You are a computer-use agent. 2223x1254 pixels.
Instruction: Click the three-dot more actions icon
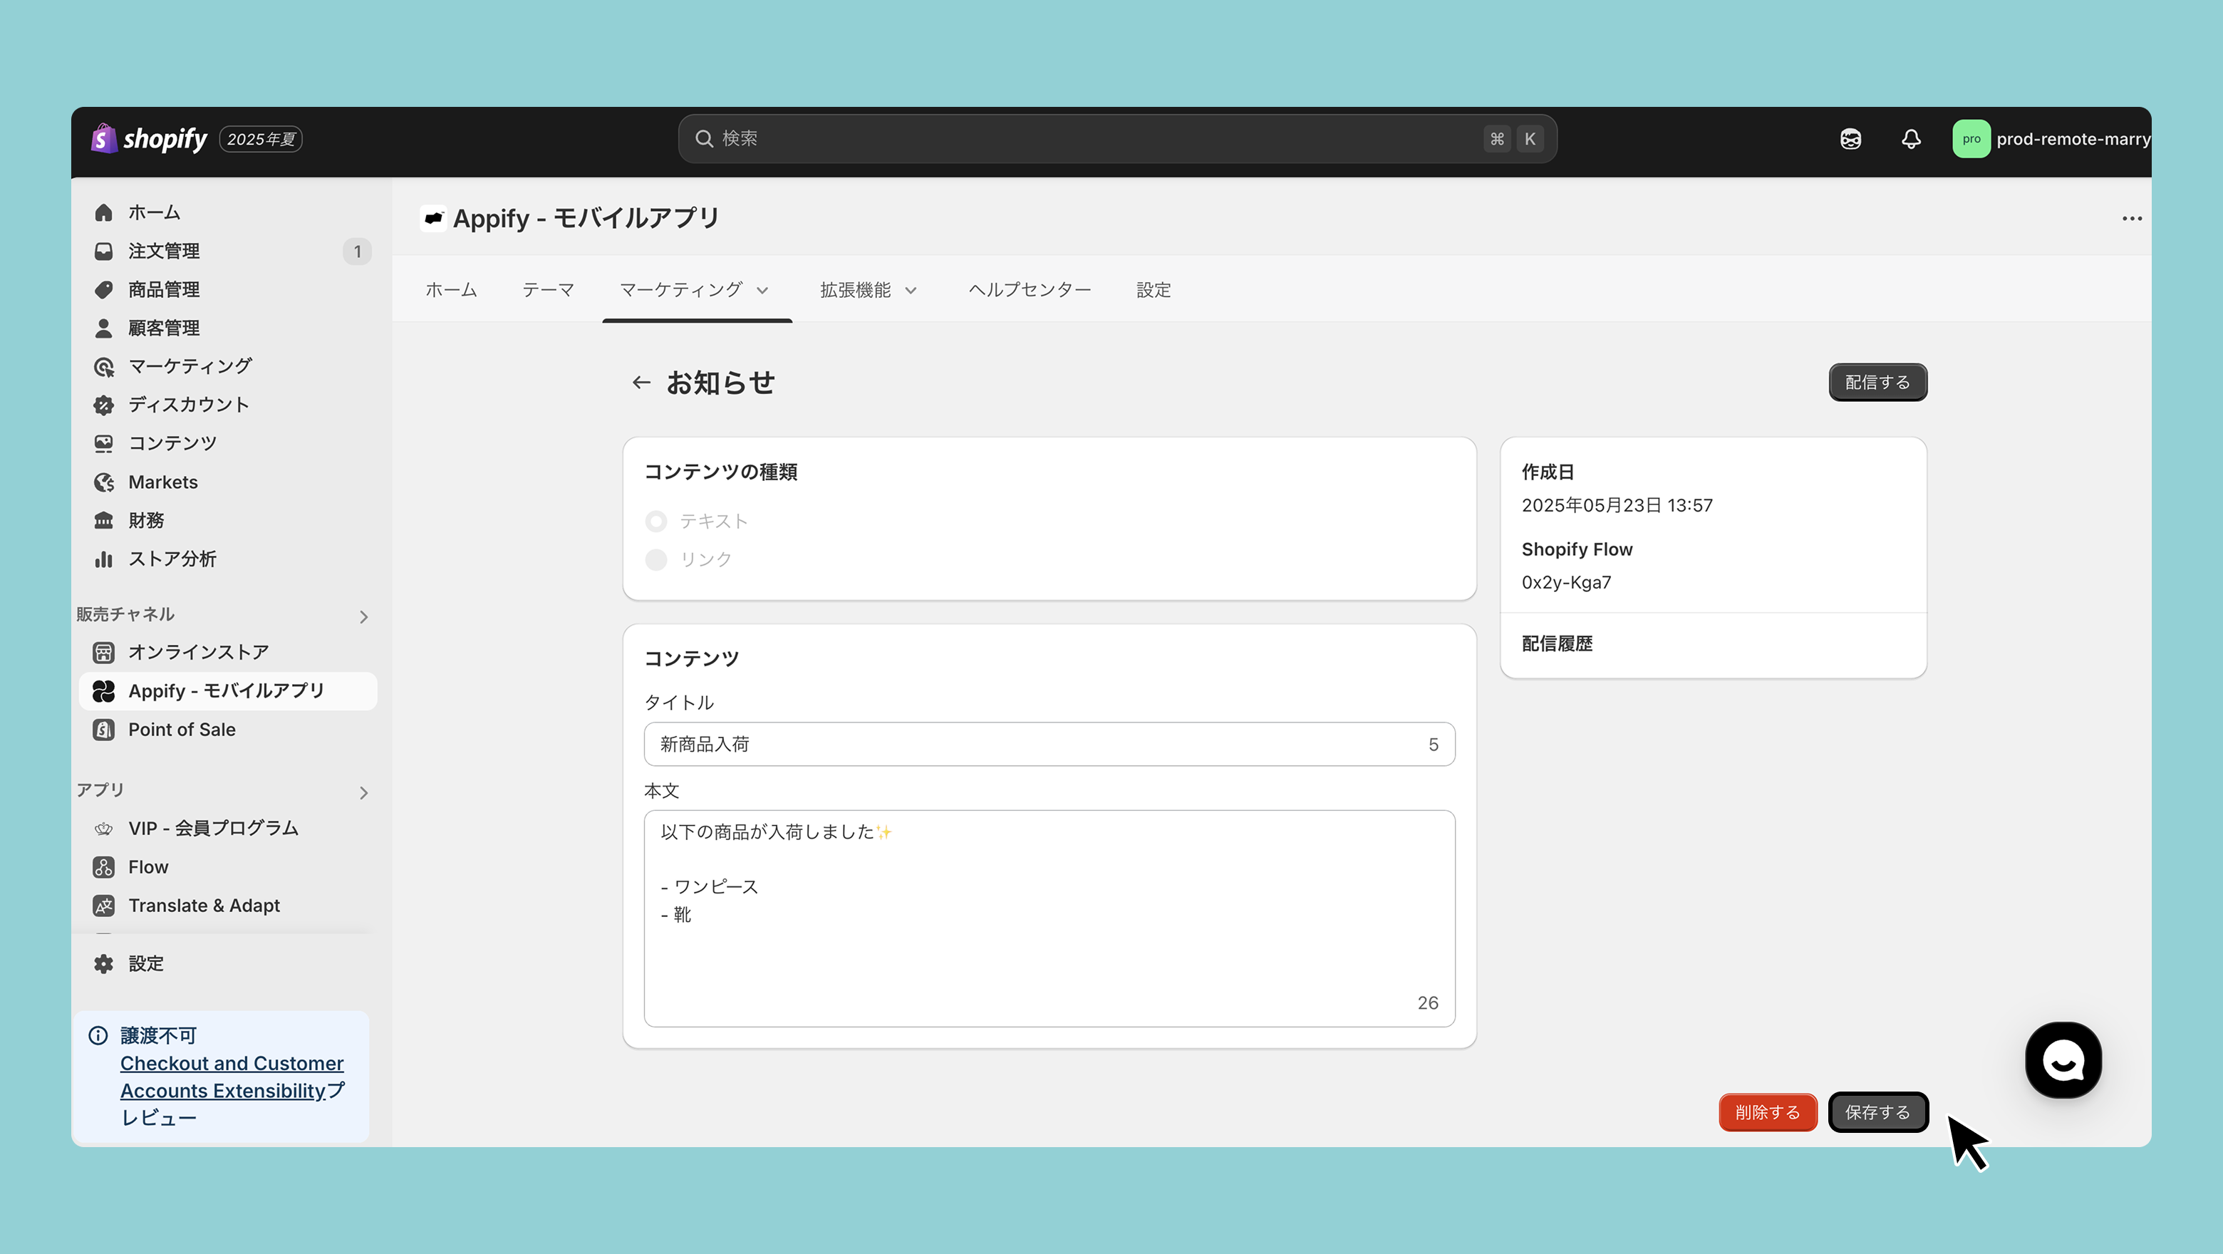click(x=2132, y=218)
